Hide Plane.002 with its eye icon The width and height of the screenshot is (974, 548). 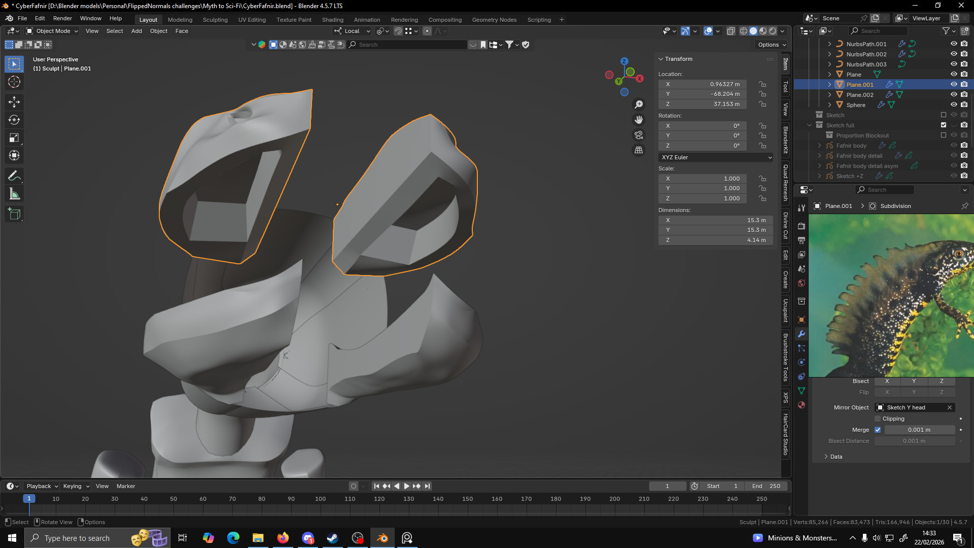[954, 94]
